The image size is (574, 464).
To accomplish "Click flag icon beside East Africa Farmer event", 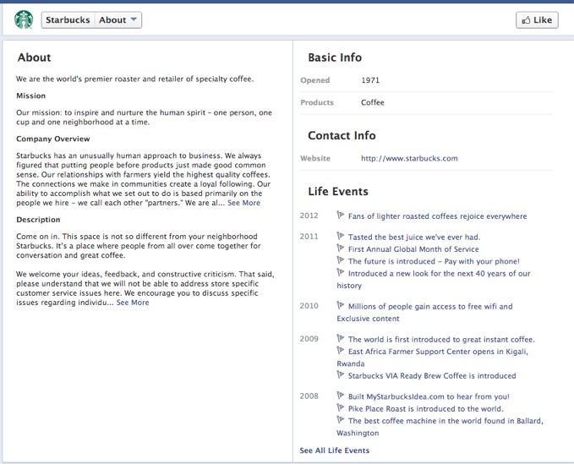I will (x=341, y=350).
